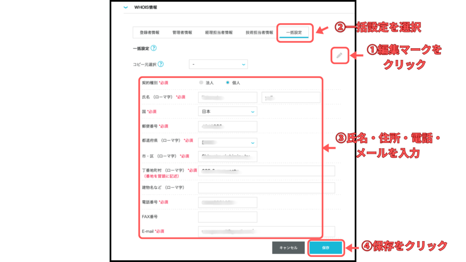
Task: Click help icon beside 一括設定 heading
Action: click(153, 48)
